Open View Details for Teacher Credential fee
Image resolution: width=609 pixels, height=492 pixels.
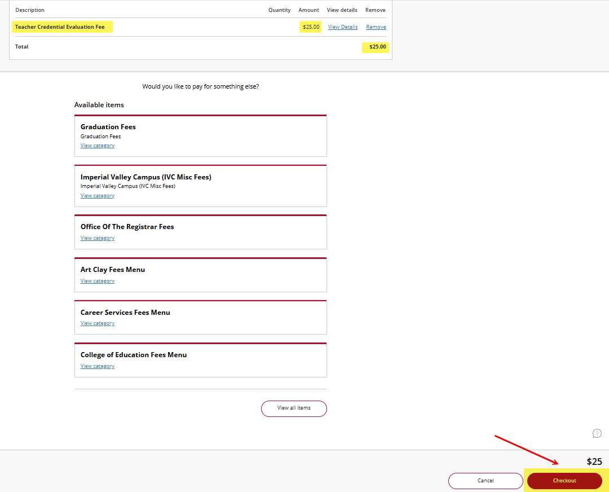(343, 27)
